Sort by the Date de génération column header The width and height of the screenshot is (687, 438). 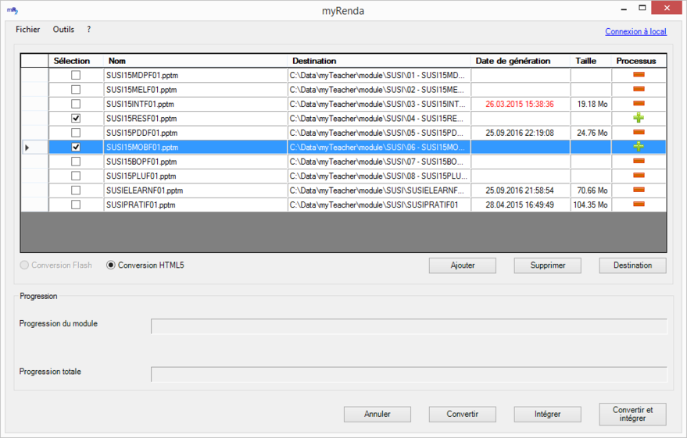513,61
